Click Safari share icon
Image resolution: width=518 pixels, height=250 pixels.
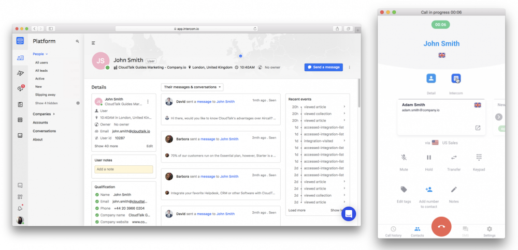tap(337, 28)
